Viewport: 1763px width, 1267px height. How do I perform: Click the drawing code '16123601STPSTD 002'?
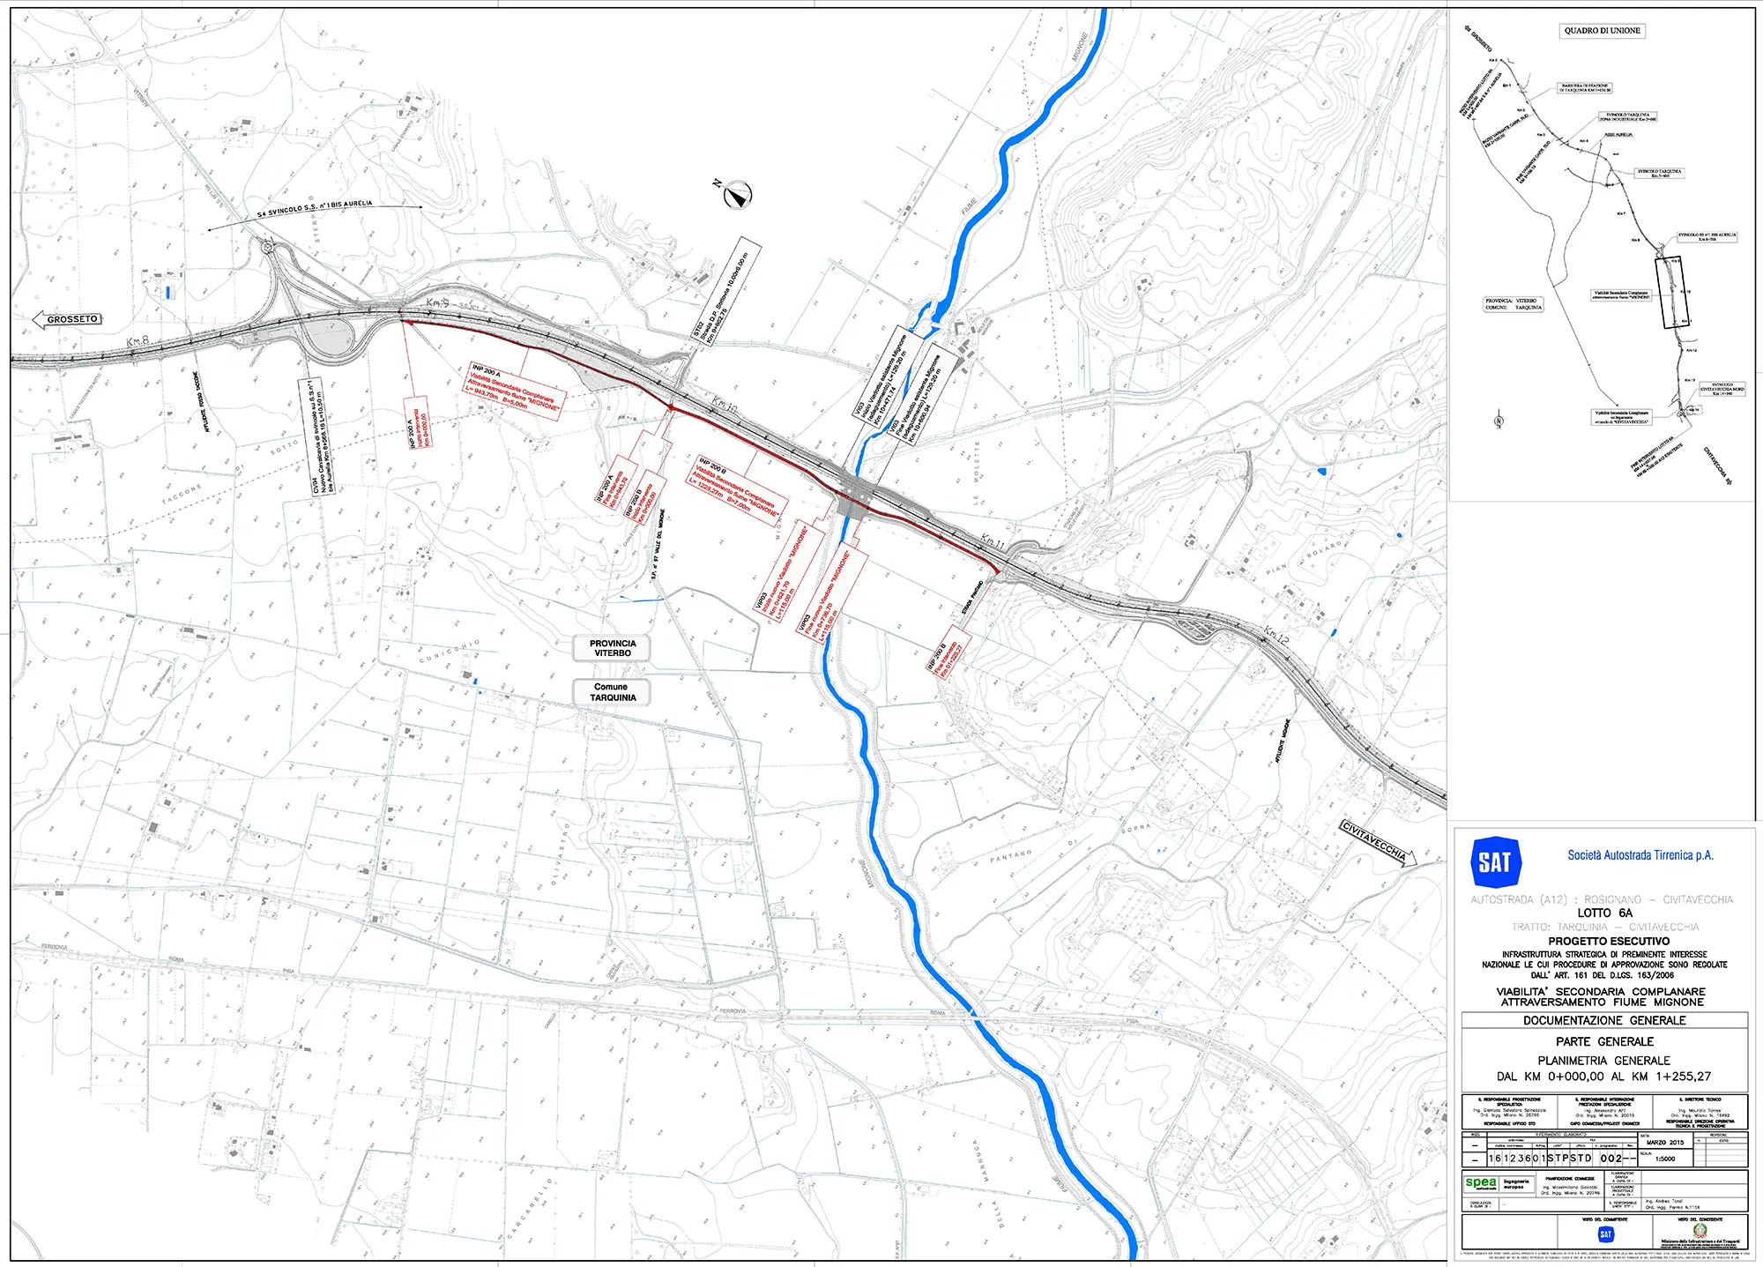(1556, 1159)
